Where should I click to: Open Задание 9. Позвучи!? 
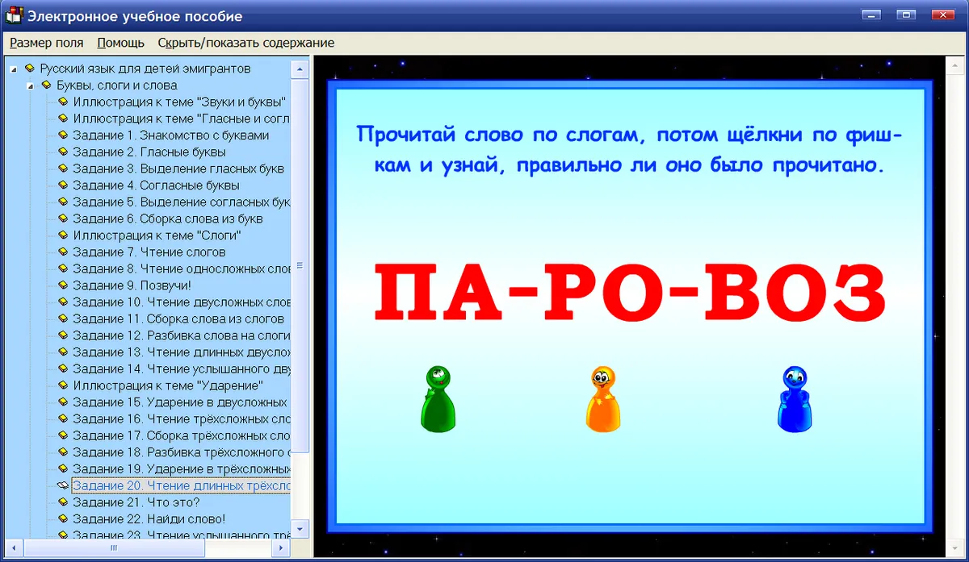(132, 285)
